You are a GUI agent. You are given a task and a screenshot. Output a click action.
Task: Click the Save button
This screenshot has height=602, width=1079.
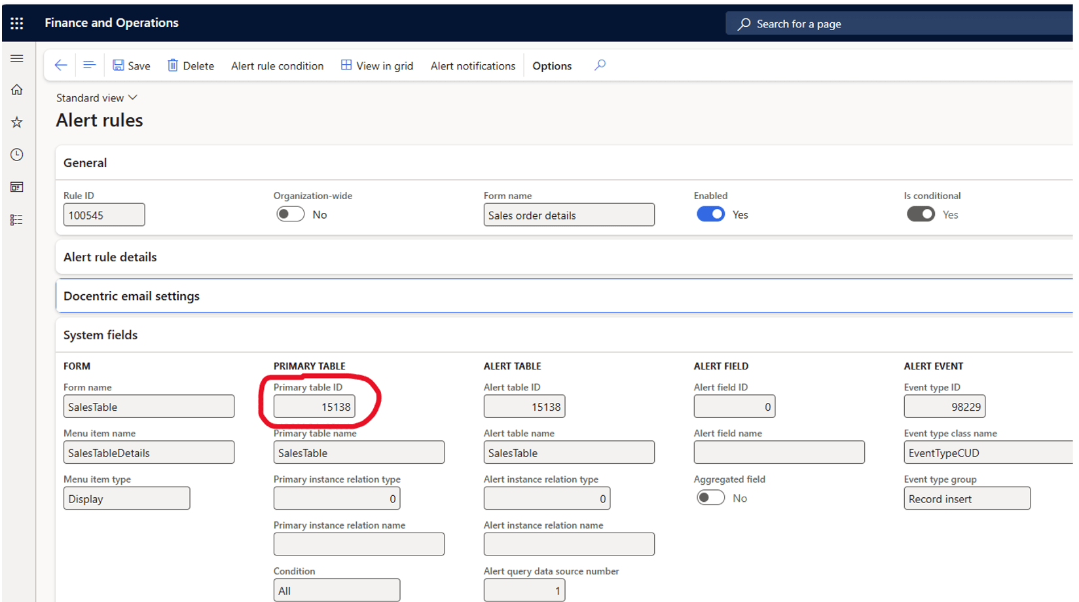pyautogui.click(x=132, y=66)
